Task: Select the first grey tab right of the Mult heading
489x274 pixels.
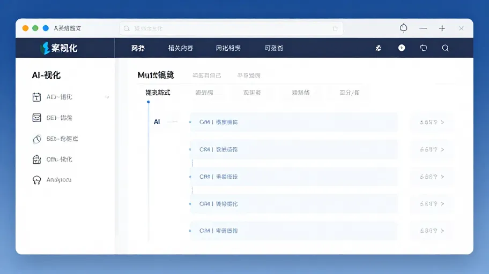Action: click(207, 75)
